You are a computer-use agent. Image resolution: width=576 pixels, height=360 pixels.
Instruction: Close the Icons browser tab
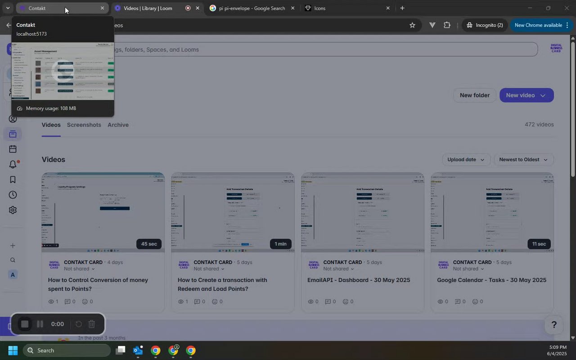(x=388, y=8)
